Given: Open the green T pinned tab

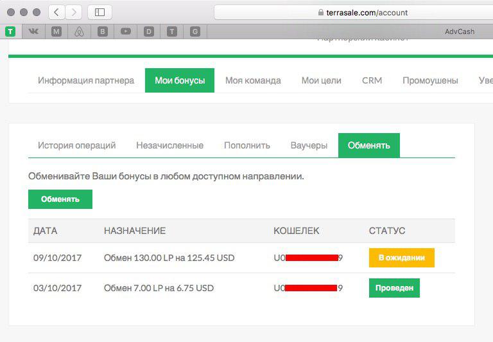Looking at the screenshot, I should (x=10, y=32).
